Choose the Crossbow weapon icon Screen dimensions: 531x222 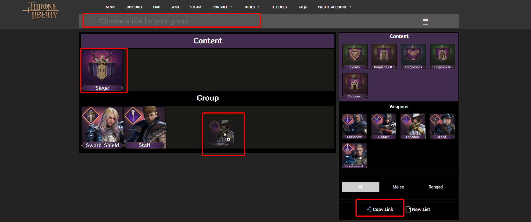[x=354, y=126]
